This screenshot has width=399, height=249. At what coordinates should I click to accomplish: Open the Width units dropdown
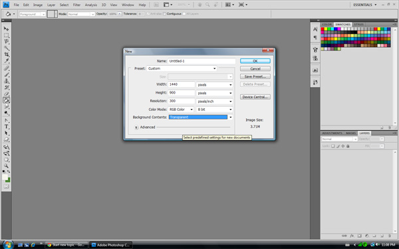[215, 84]
